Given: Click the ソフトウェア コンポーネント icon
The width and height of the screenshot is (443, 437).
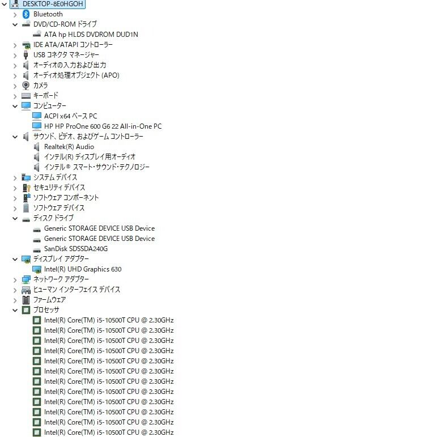Looking at the screenshot, I should point(26,198).
